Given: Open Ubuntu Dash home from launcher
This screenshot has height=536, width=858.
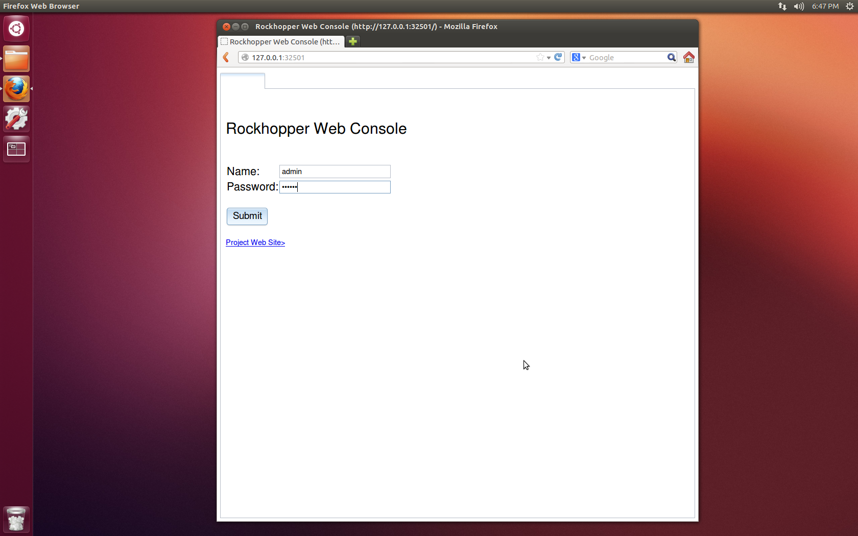Looking at the screenshot, I should pos(16,29).
